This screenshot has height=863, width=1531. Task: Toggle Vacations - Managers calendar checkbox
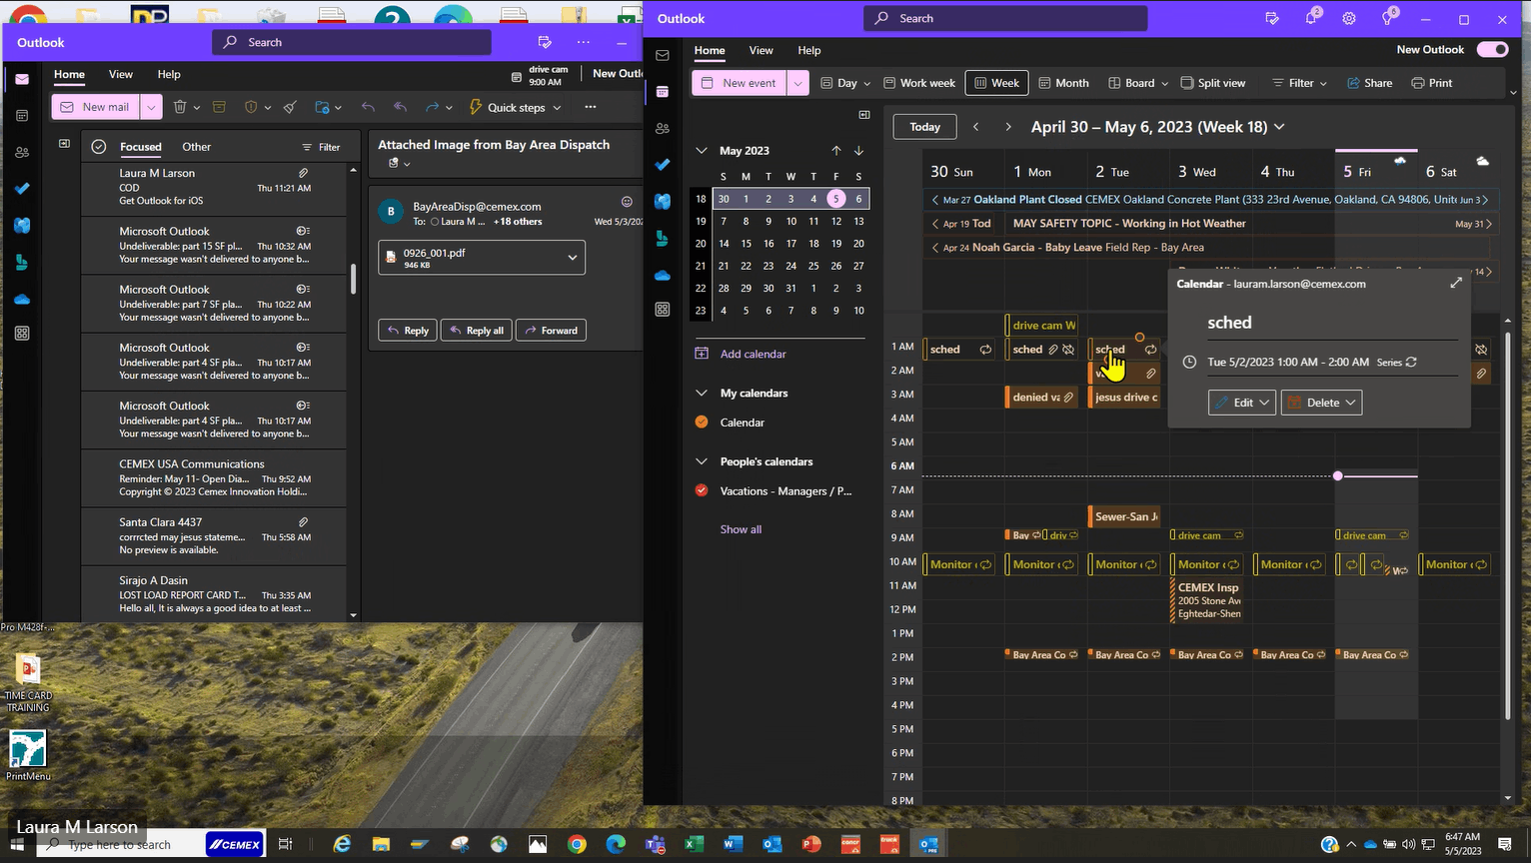pyautogui.click(x=702, y=490)
